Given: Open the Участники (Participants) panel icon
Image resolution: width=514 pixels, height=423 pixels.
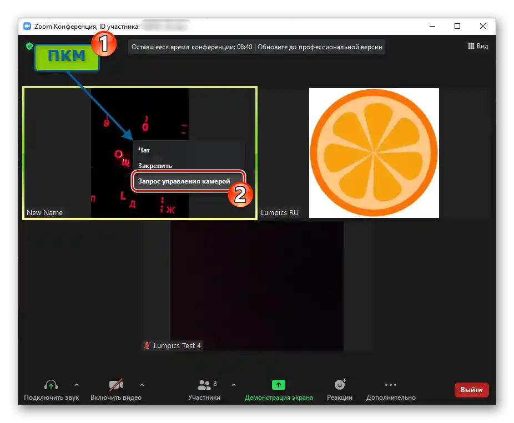Looking at the screenshot, I should click(x=204, y=384).
